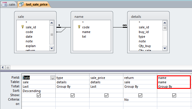The height and width of the screenshot is (109, 192).
Task: Click Total cell Group By under type
Action: click(72, 86)
